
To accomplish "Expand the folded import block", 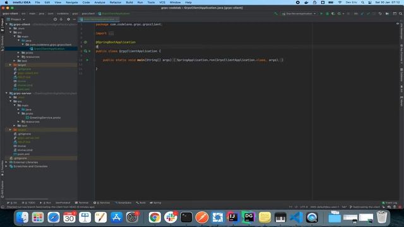I will [111, 33].
